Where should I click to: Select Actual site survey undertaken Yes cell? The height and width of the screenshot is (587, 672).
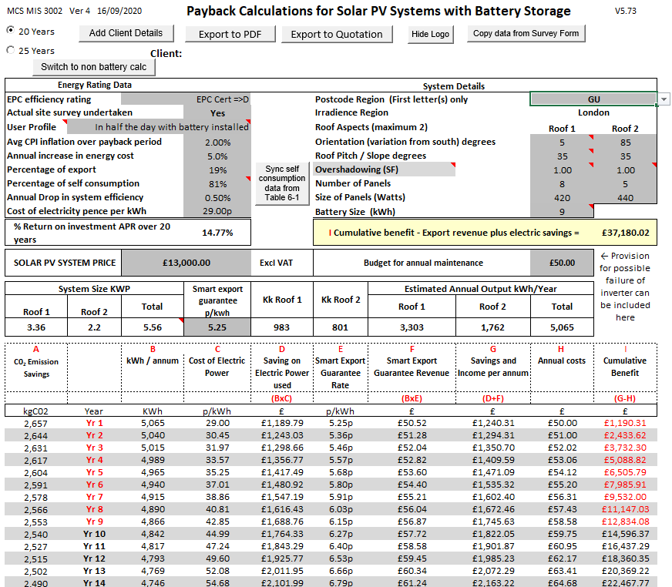point(218,113)
